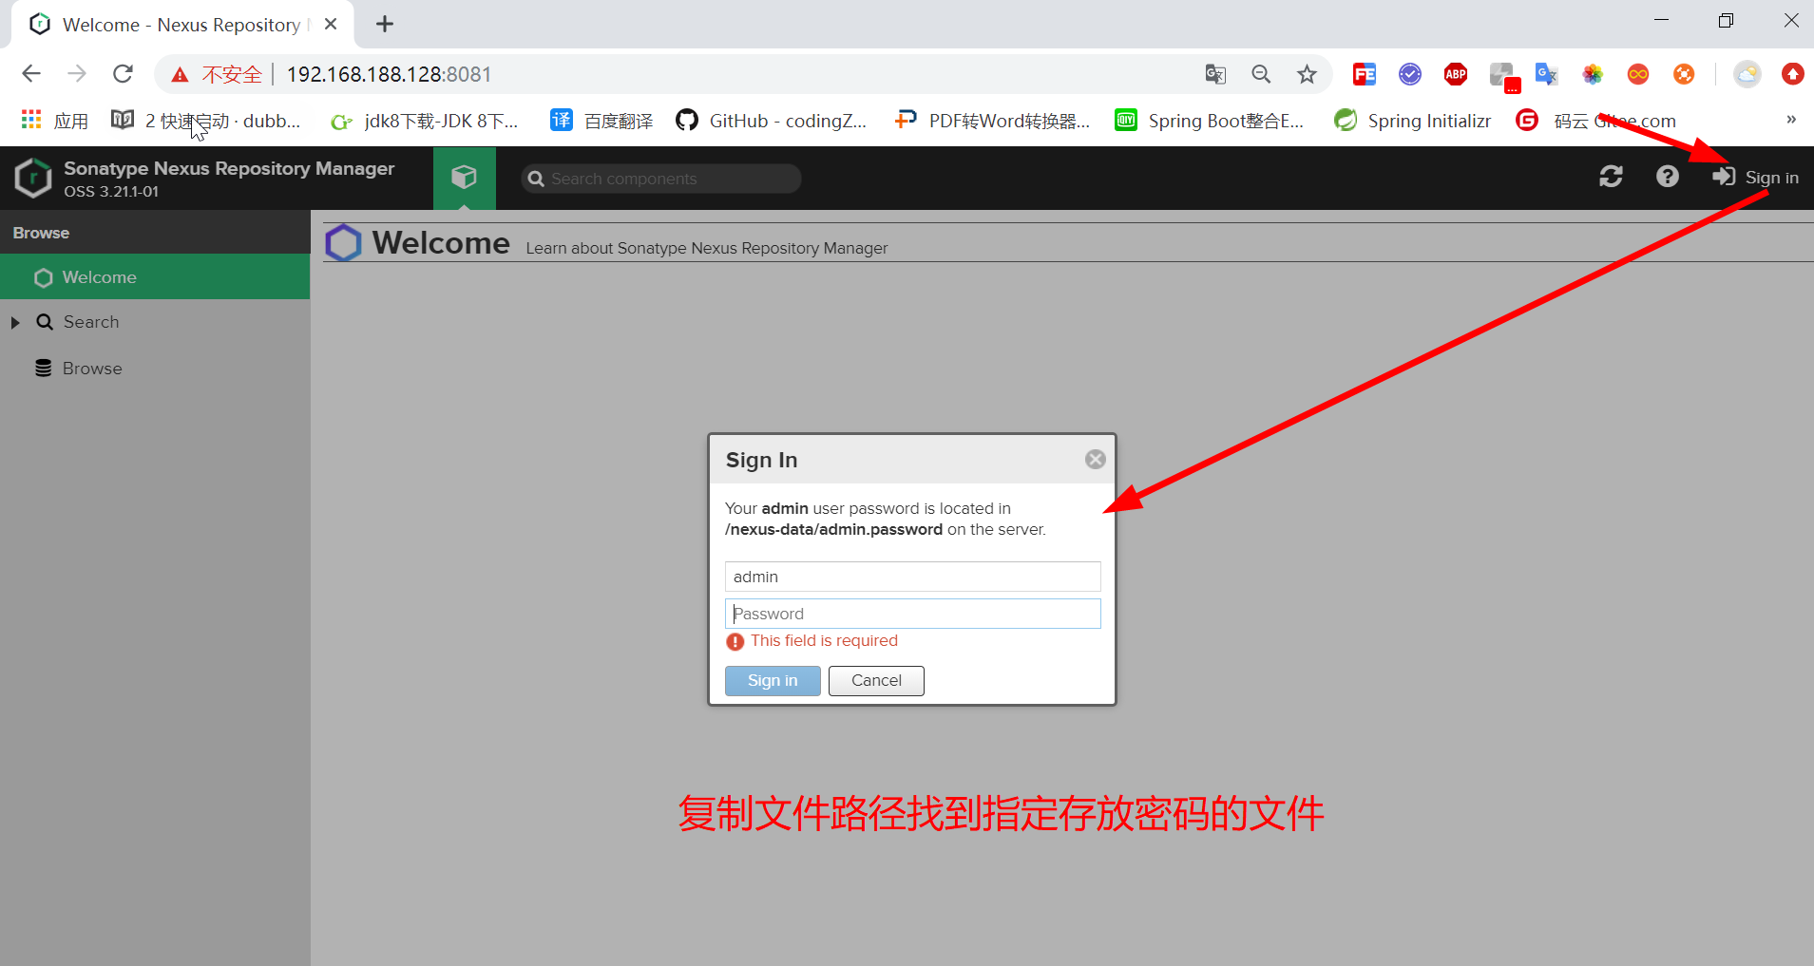The width and height of the screenshot is (1814, 966).
Task: Open the orange lifebuoy extension icon
Action: click(x=1684, y=74)
